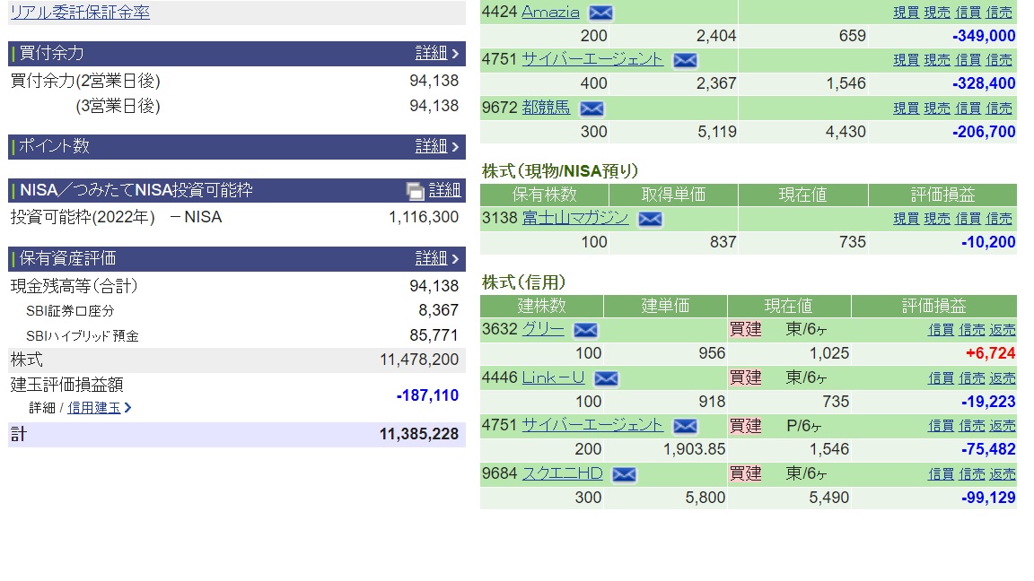Viewport: 1034px width, 581px height.
Task: Open the スクエニHD stock link
Action: 562,473
